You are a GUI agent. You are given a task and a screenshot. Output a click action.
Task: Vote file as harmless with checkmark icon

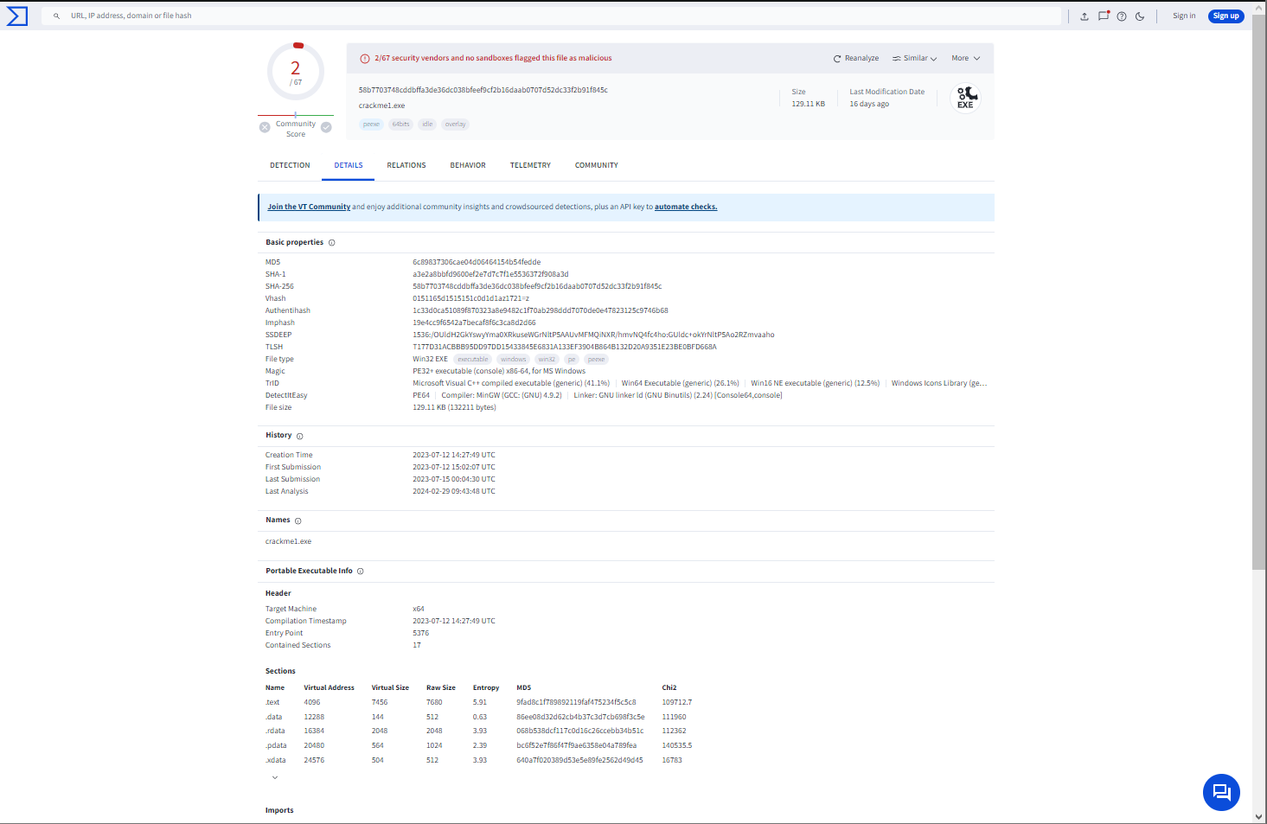pos(326,128)
